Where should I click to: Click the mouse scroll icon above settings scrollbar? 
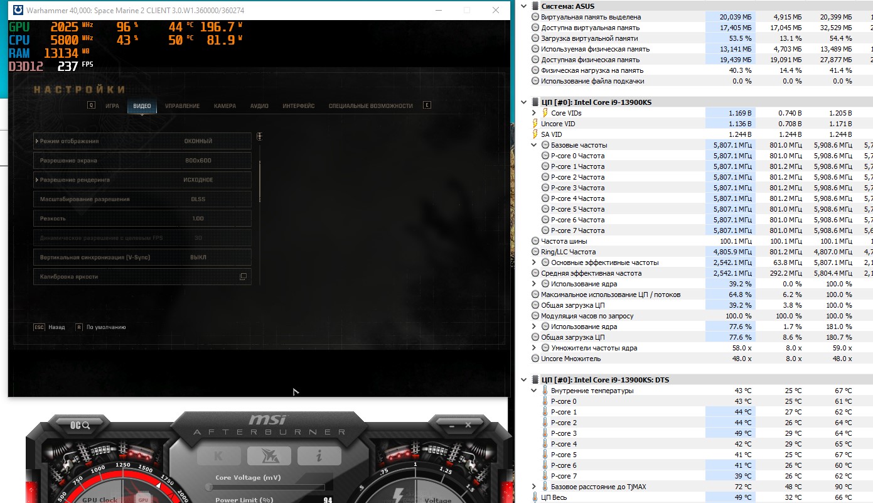click(x=259, y=136)
